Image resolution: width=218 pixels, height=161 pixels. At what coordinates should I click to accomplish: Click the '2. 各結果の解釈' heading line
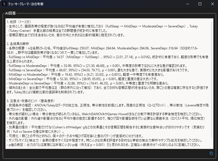click(x=18, y=44)
